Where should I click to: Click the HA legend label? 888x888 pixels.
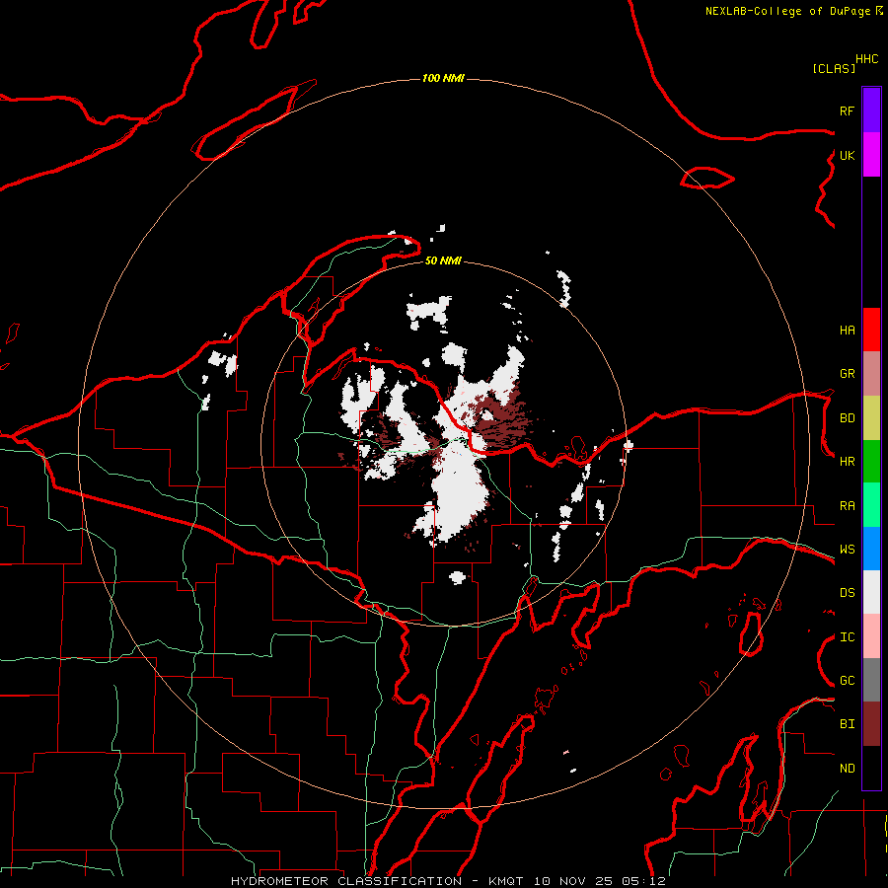coord(847,330)
